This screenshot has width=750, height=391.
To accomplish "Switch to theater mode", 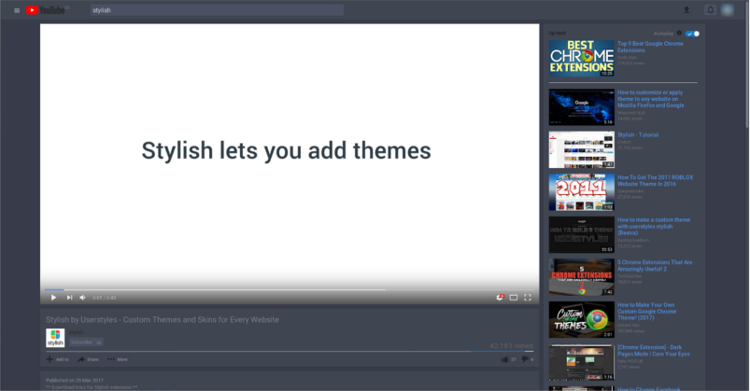I will 514,298.
